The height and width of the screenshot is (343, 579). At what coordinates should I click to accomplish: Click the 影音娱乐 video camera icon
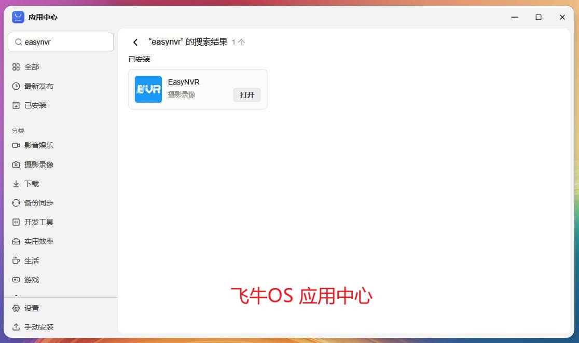16,145
